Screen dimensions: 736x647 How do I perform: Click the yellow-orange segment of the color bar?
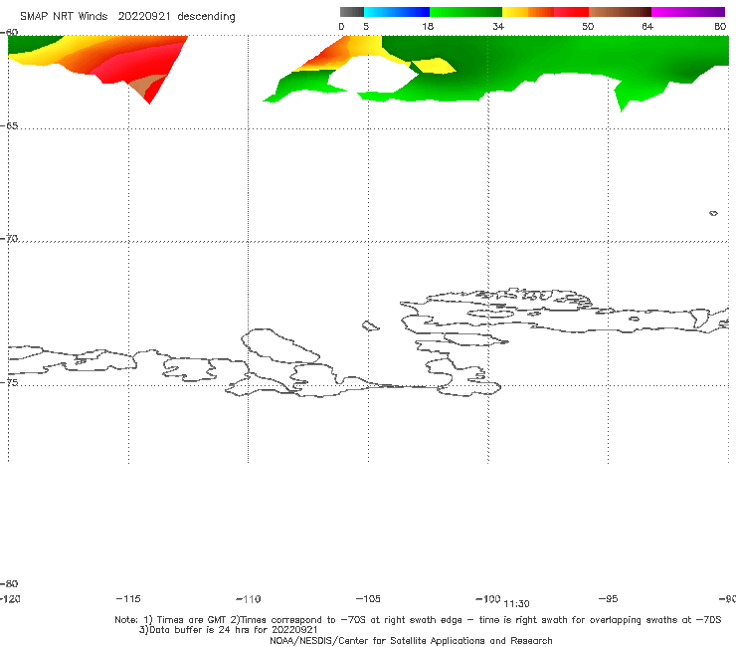click(x=528, y=12)
